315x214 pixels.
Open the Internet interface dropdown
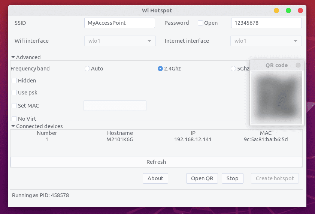[x=266, y=41]
